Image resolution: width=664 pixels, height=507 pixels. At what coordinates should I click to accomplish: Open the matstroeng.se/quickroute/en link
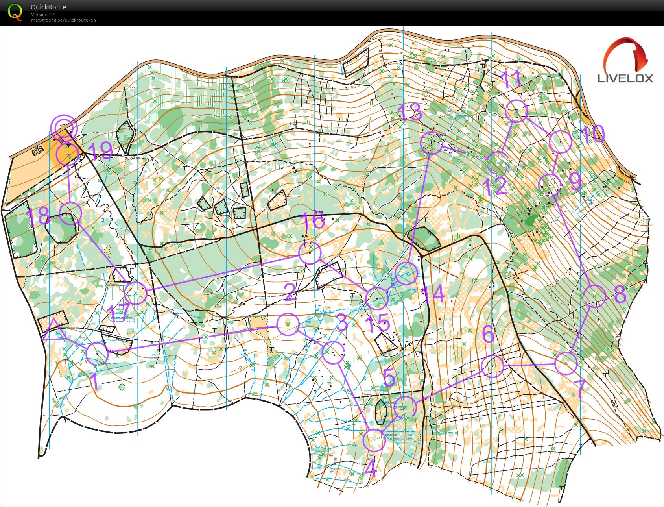(x=63, y=20)
